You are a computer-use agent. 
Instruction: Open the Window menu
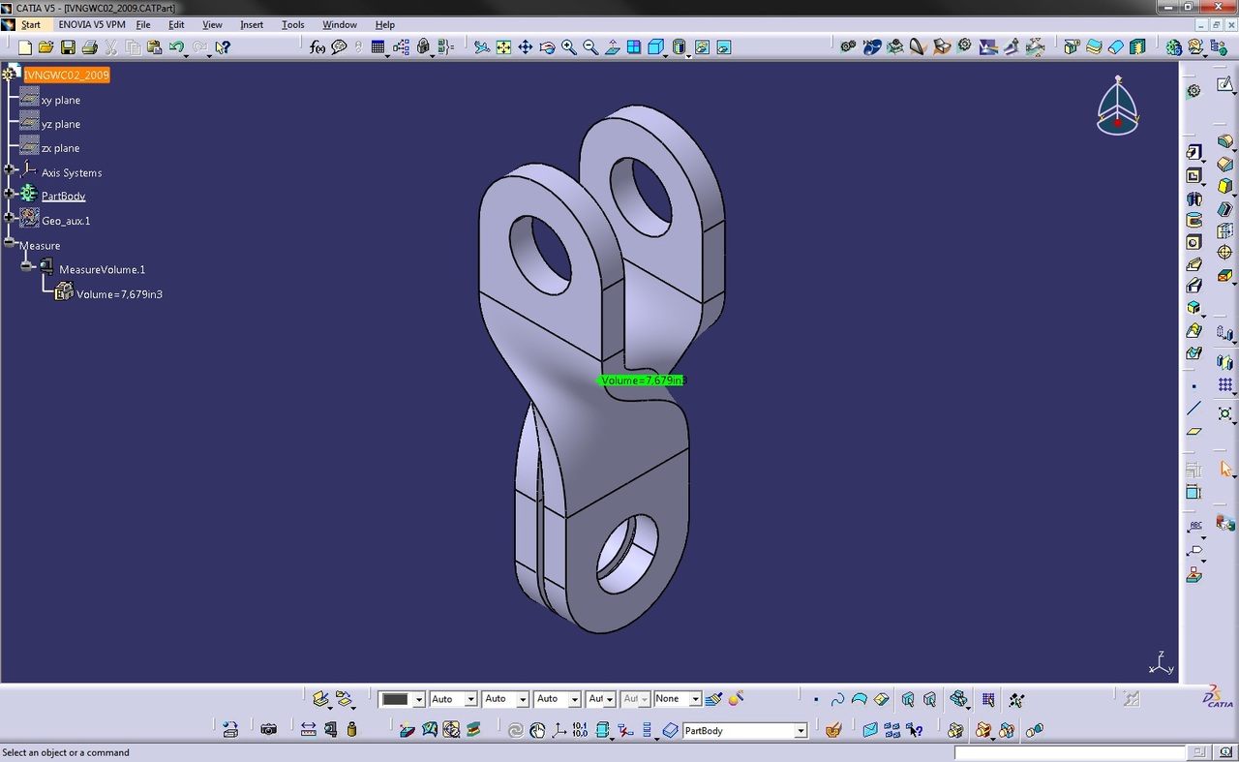(x=340, y=24)
